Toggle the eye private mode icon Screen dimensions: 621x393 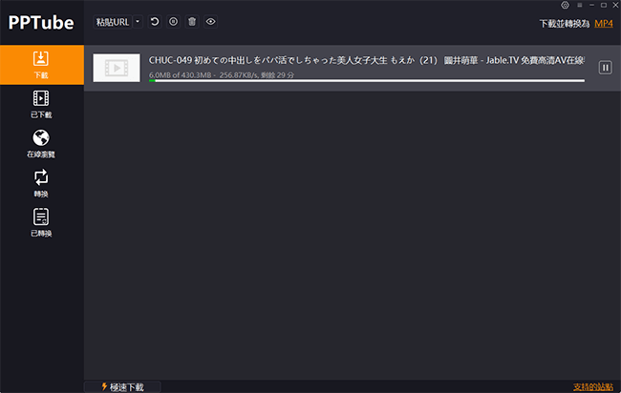click(x=210, y=21)
